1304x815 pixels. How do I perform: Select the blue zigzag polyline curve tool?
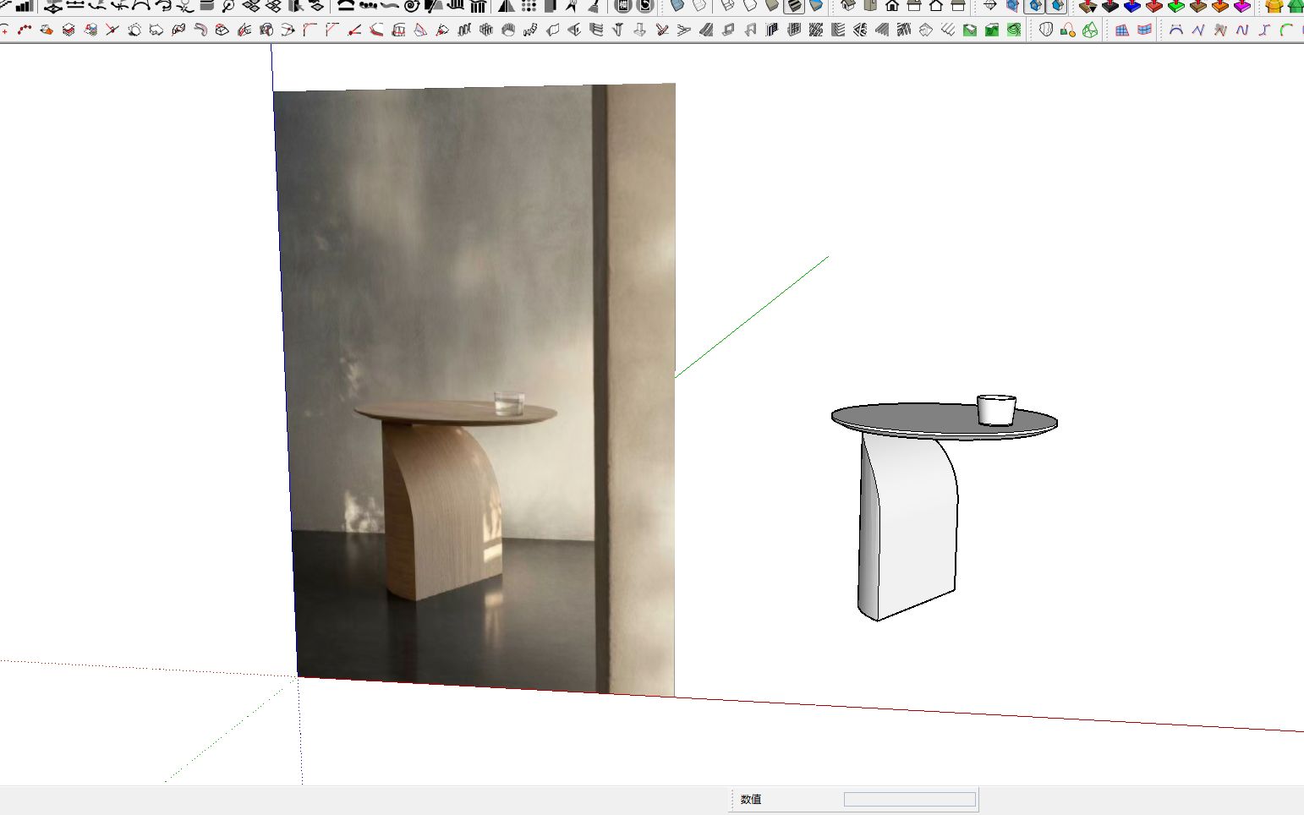pos(1198,30)
